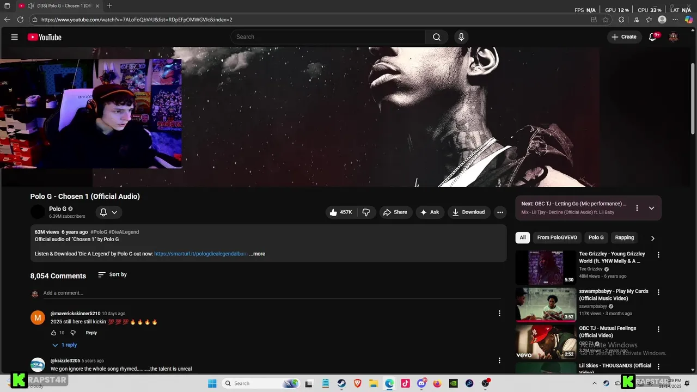697x392 pixels.
Task: Open Tee Grizzley Young Grizzley World thumbnail
Action: [x=546, y=267]
